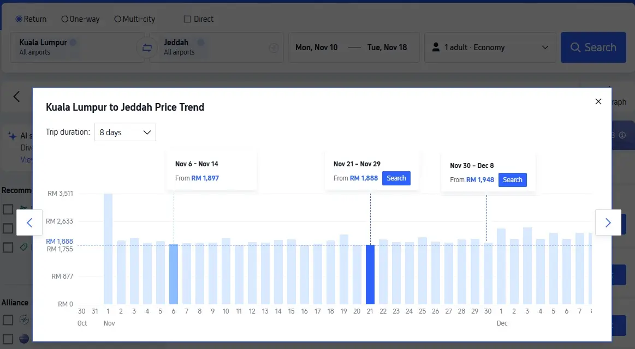Open the Mon, Nov 10 departure date
Viewport: 635px width, 349px height.
(x=317, y=47)
